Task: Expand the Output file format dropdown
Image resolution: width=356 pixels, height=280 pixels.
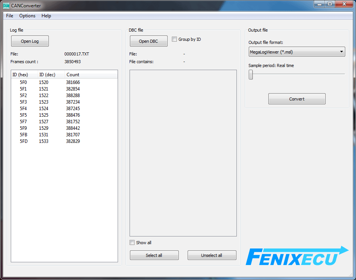Action: coord(296,52)
